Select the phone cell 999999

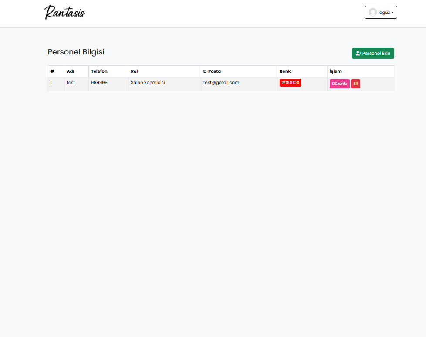point(99,83)
